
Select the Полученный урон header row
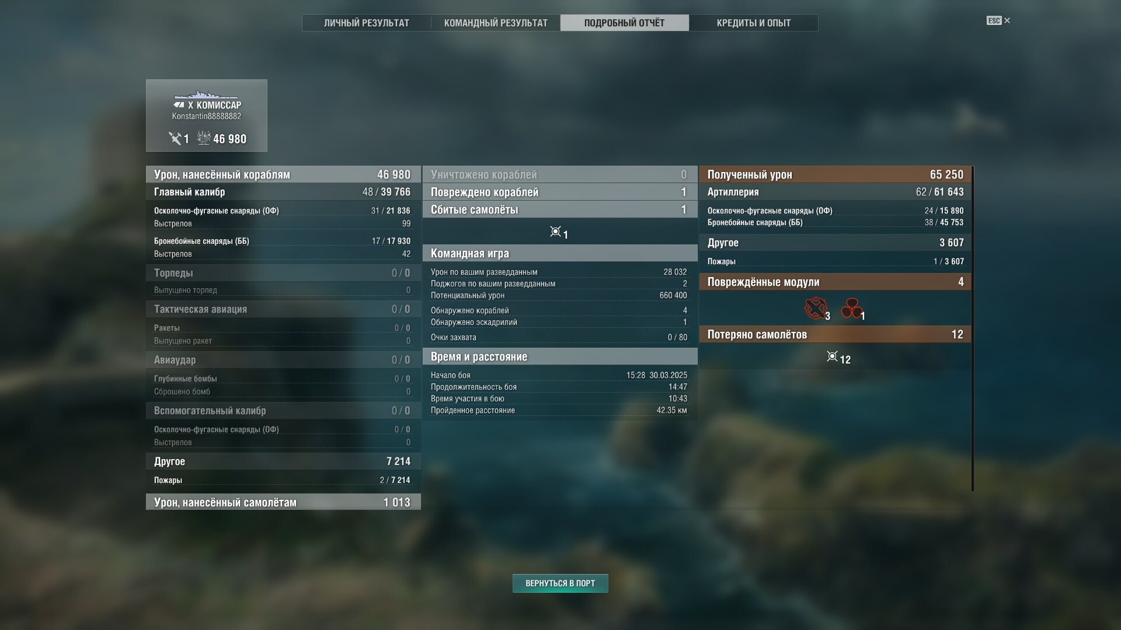[835, 174]
